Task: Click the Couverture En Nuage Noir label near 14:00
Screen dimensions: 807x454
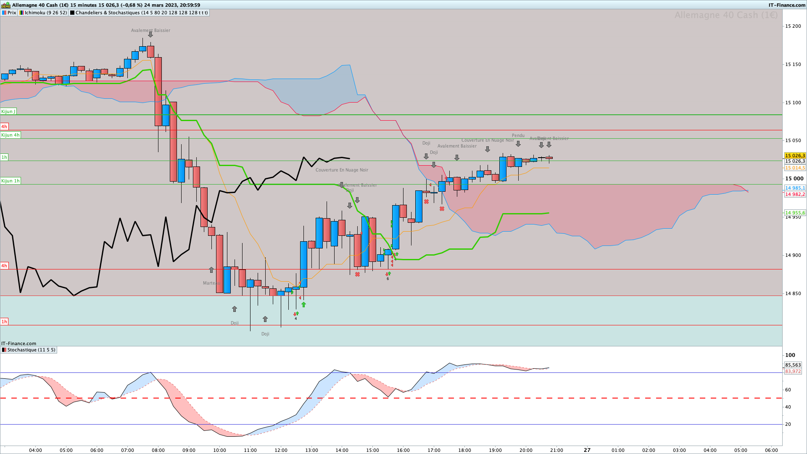Action: [342, 170]
